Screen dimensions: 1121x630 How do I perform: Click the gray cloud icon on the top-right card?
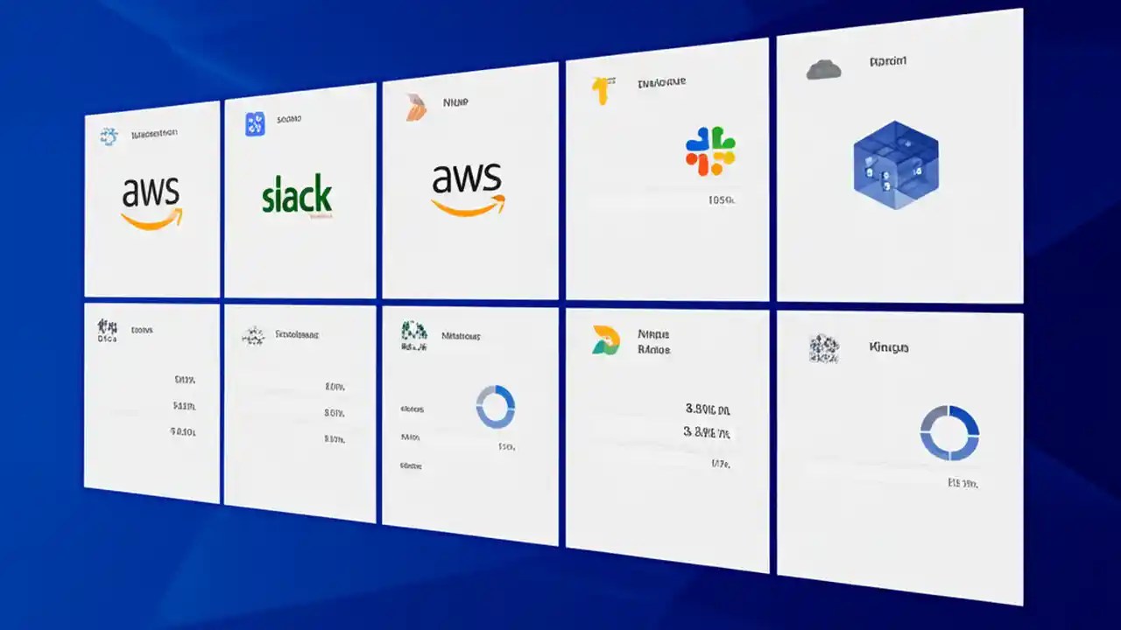coord(823,68)
